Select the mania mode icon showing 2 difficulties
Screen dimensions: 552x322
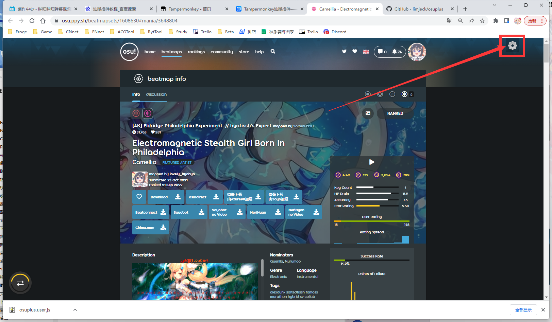[405, 94]
